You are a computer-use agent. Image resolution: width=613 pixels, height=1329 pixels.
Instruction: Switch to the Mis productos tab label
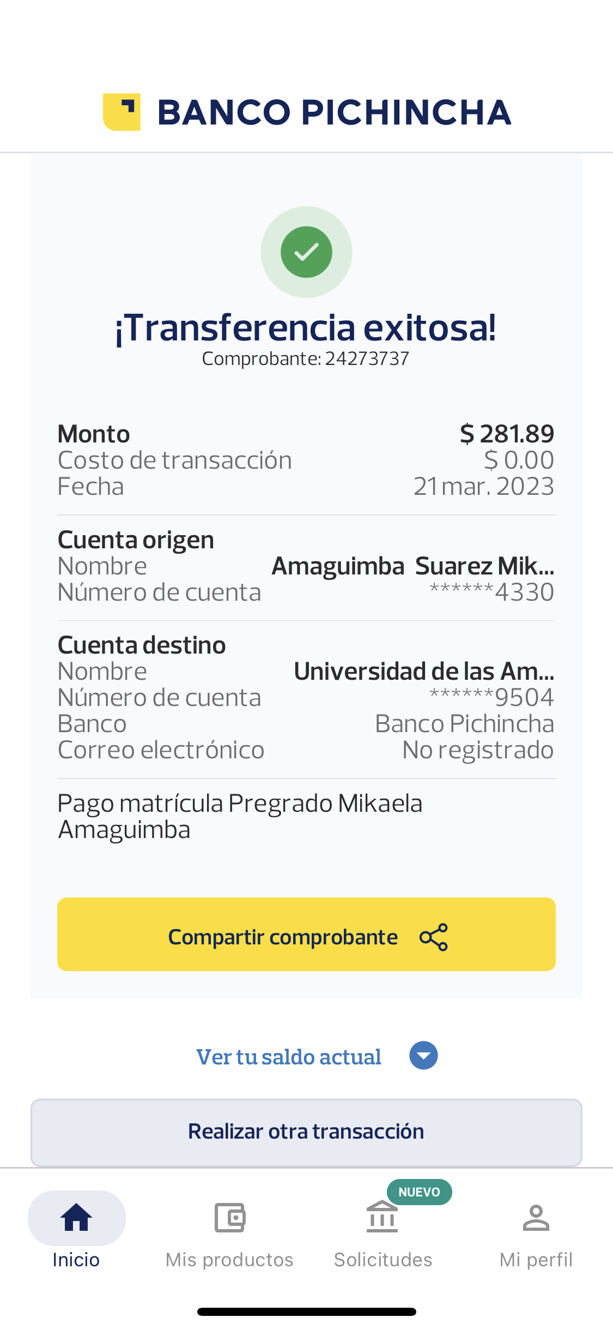pyautogui.click(x=229, y=1260)
